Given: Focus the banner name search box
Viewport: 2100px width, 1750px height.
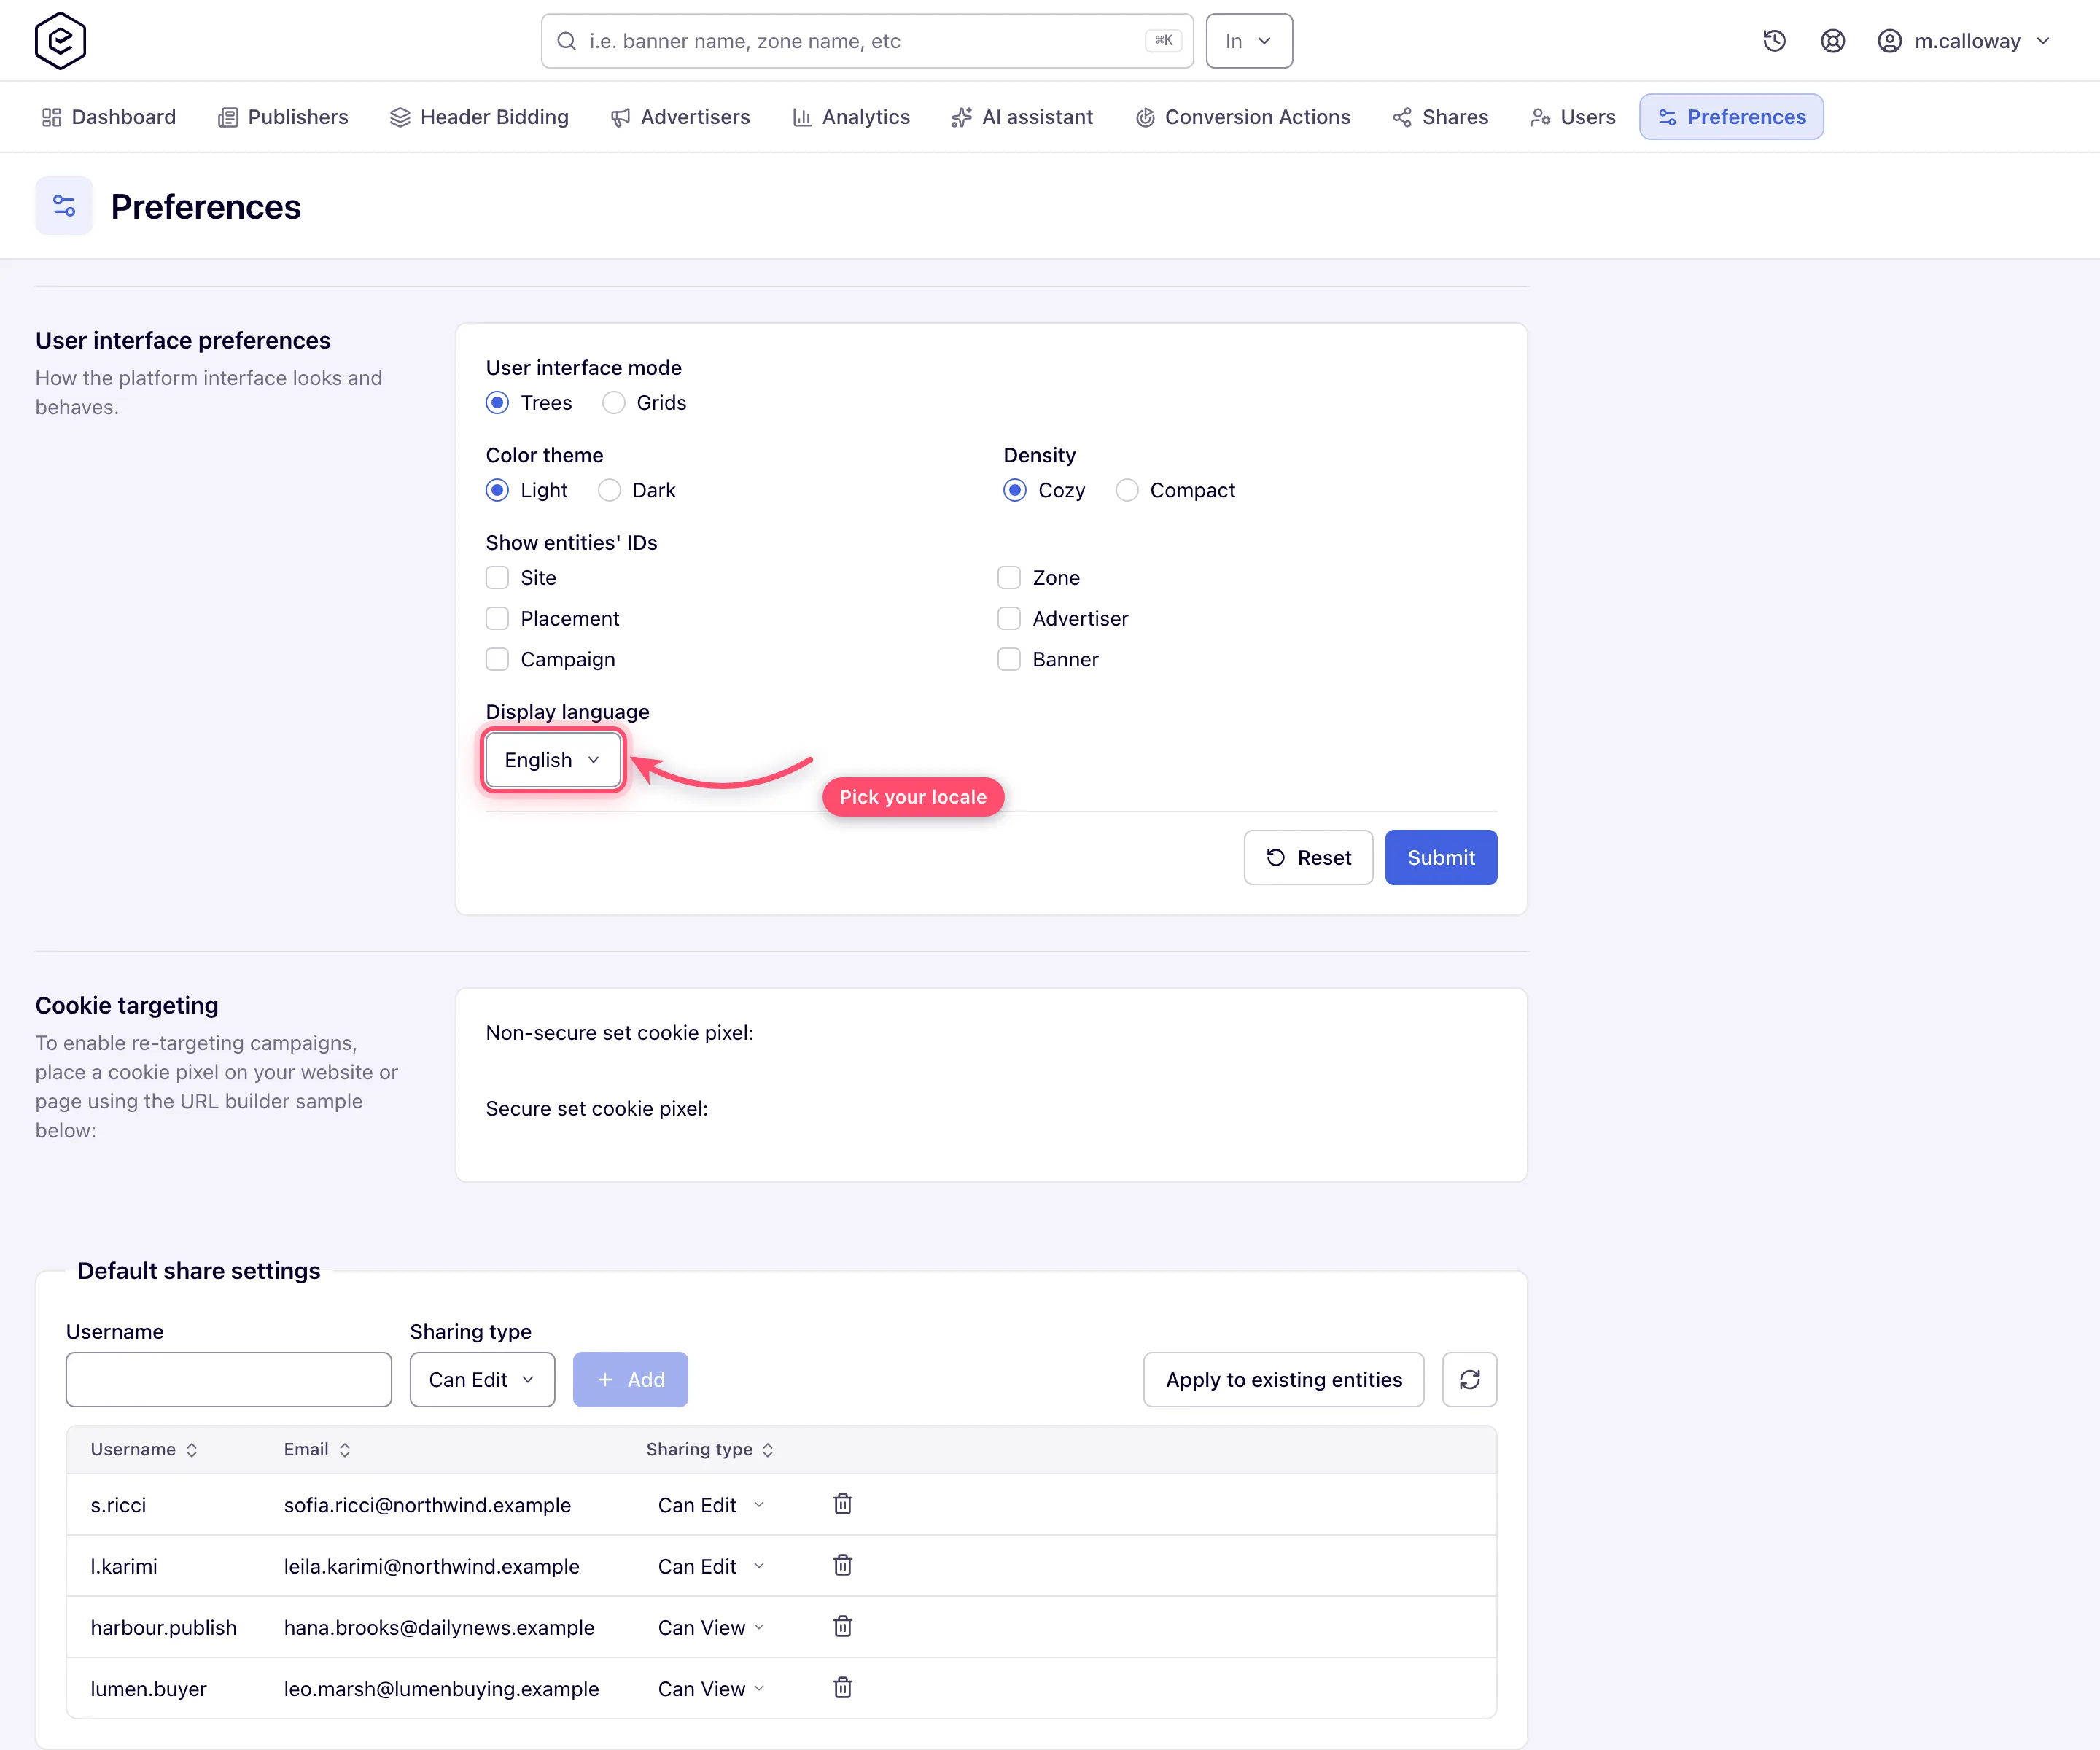Looking at the screenshot, I should coord(867,41).
